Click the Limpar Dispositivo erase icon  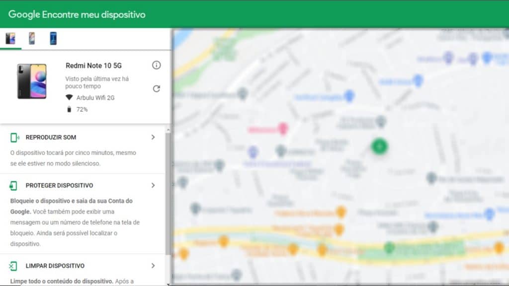click(13, 266)
